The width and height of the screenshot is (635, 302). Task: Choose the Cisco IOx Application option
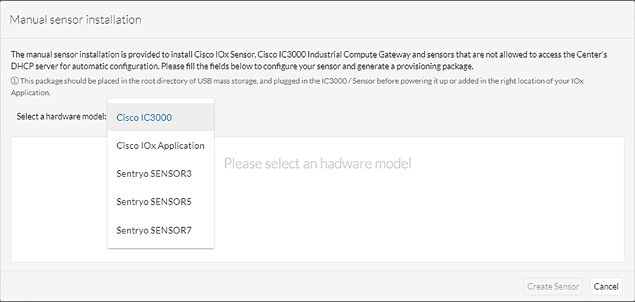160,145
